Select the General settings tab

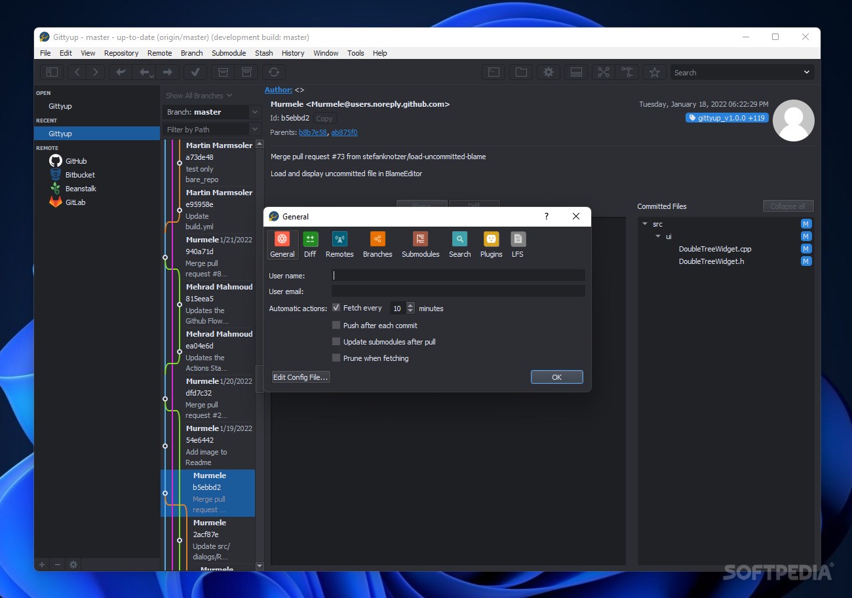282,245
